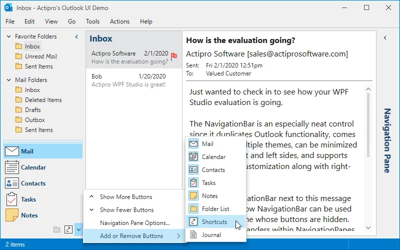This screenshot has width=400, height=250.
Task: Open the Help menu
Action: [x=146, y=21]
